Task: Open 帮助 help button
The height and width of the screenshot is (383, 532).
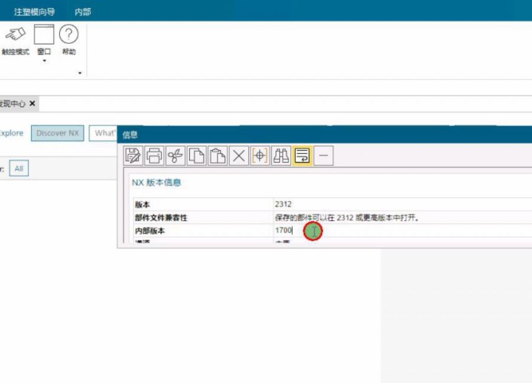Action: (69, 40)
